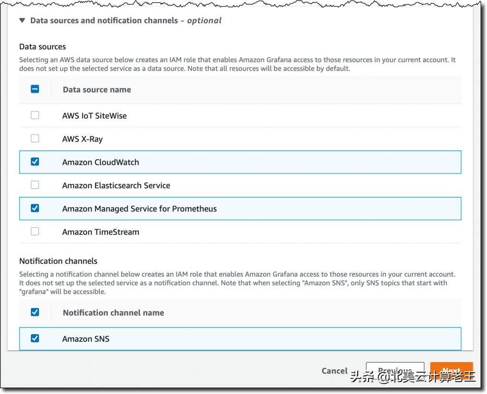Tick the Amazon Elasticsearch Service checkbox
Image resolution: width=487 pixels, height=394 pixels.
[35, 185]
